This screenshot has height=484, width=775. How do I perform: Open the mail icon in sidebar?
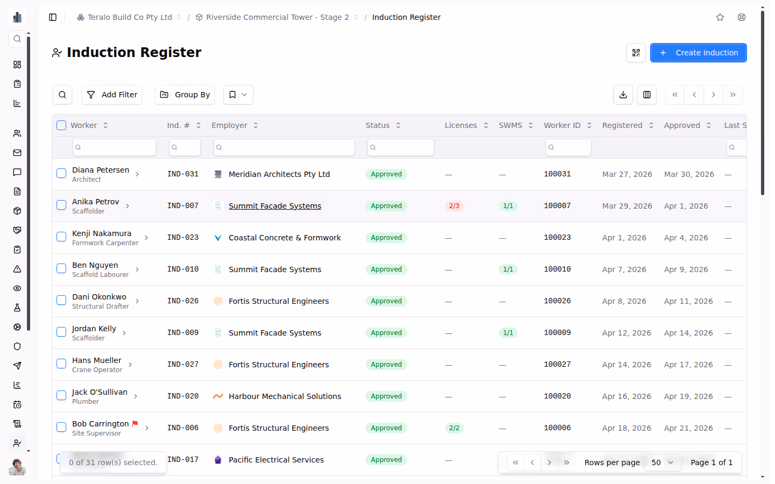point(17,153)
